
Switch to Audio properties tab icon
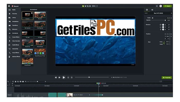pyautogui.click(x=152, y=10)
